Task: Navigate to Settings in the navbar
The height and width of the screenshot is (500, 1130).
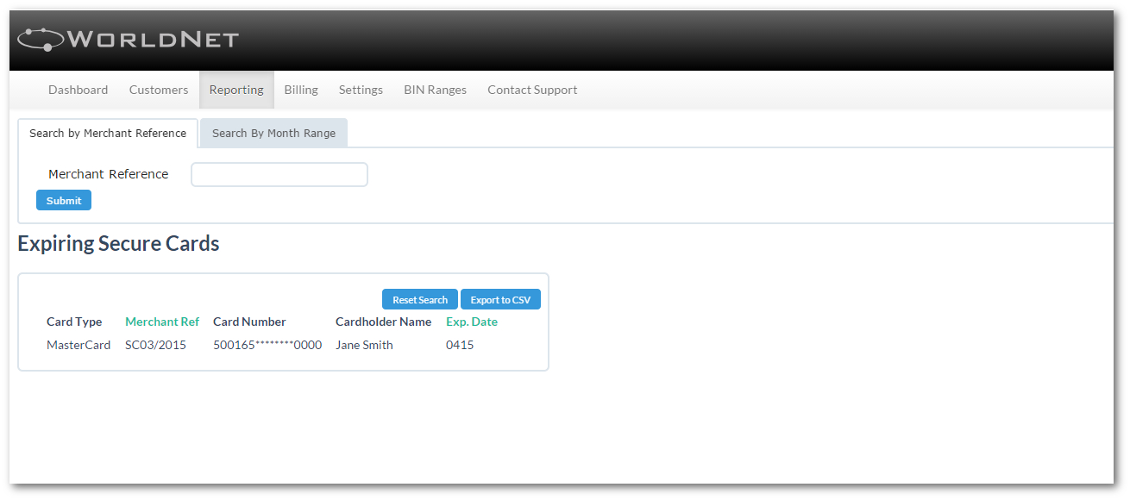Action: click(x=361, y=90)
